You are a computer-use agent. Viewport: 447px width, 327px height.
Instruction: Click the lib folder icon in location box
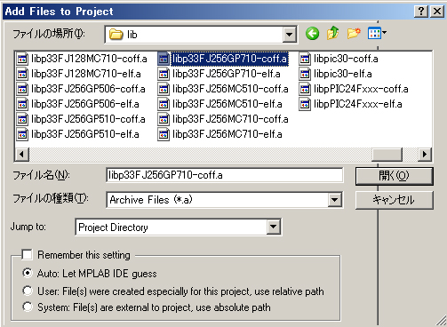(x=116, y=35)
